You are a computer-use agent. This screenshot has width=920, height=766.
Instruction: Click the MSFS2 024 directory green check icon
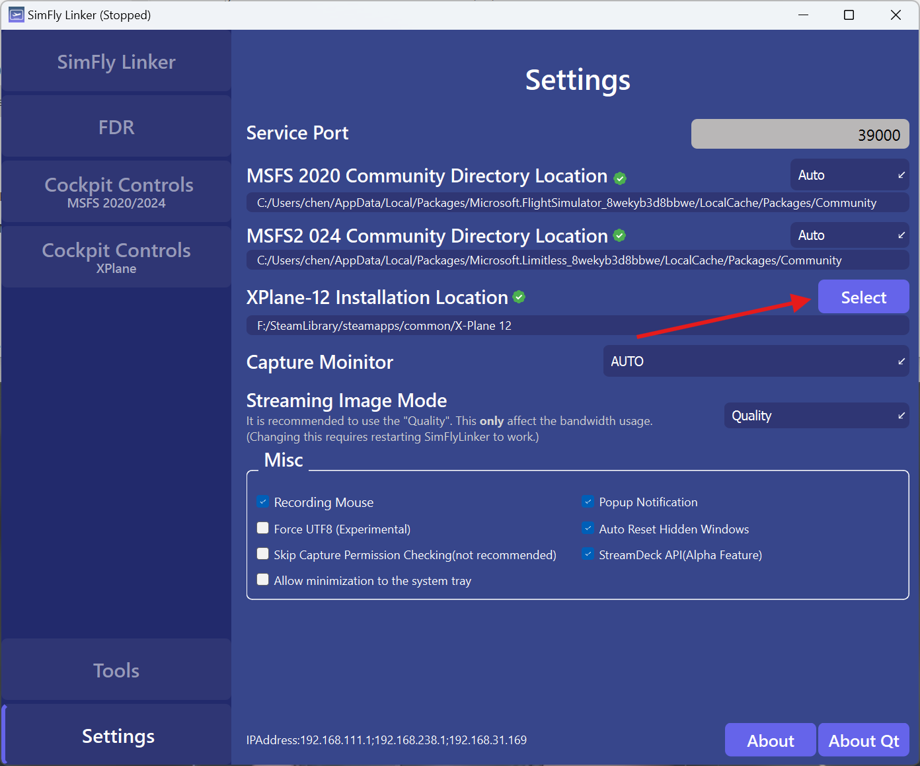pyautogui.click(x=619, y=235)
